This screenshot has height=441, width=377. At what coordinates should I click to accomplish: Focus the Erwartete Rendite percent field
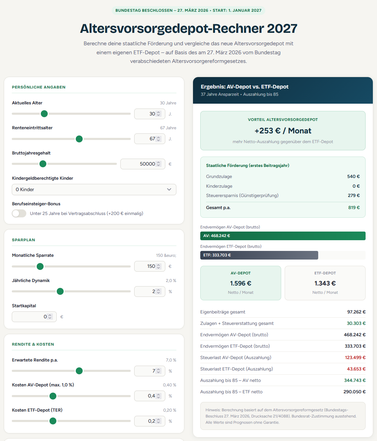point(150,371)
